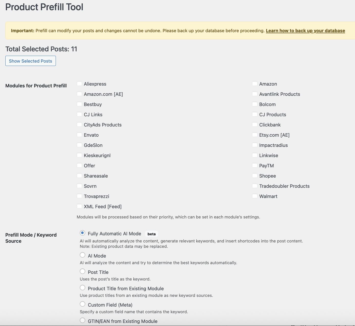355x326 pixels.
Task: Choose the AI Mode radio option
Action: 82,255
